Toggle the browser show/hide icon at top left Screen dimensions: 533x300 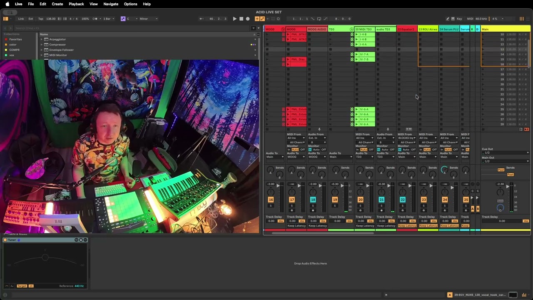coord(5,19)
